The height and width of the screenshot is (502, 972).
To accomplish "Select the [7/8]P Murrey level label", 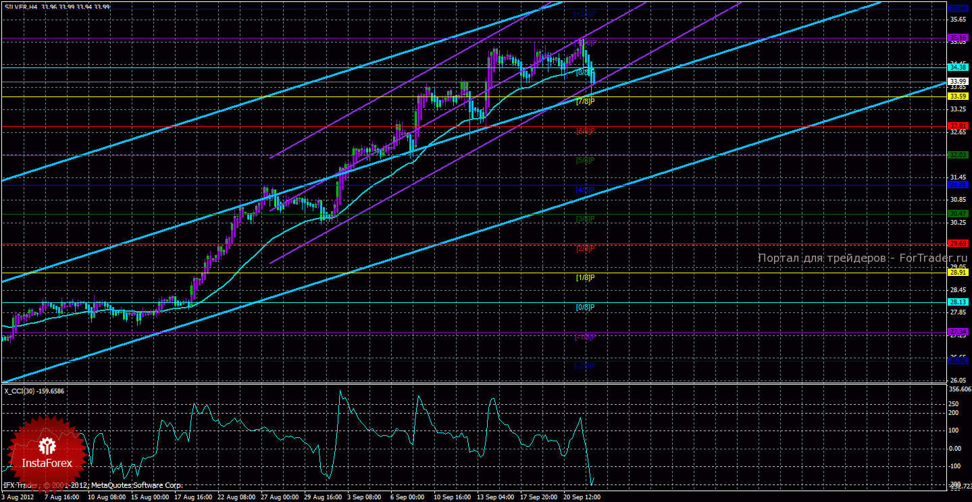I will coord(584,101).
